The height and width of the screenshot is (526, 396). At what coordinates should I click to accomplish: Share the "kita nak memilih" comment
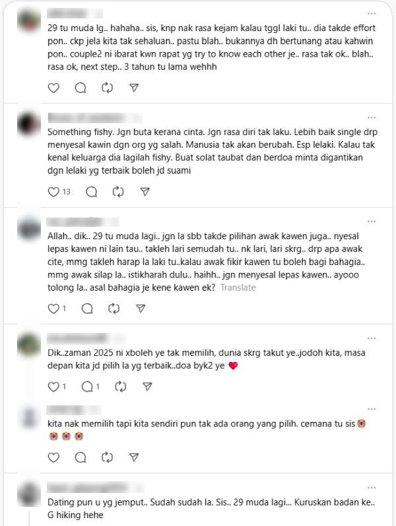(134, 457)
